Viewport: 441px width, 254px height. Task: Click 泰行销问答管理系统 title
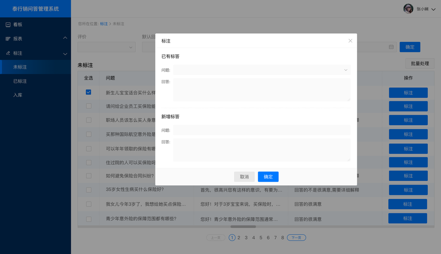(35, 9)
